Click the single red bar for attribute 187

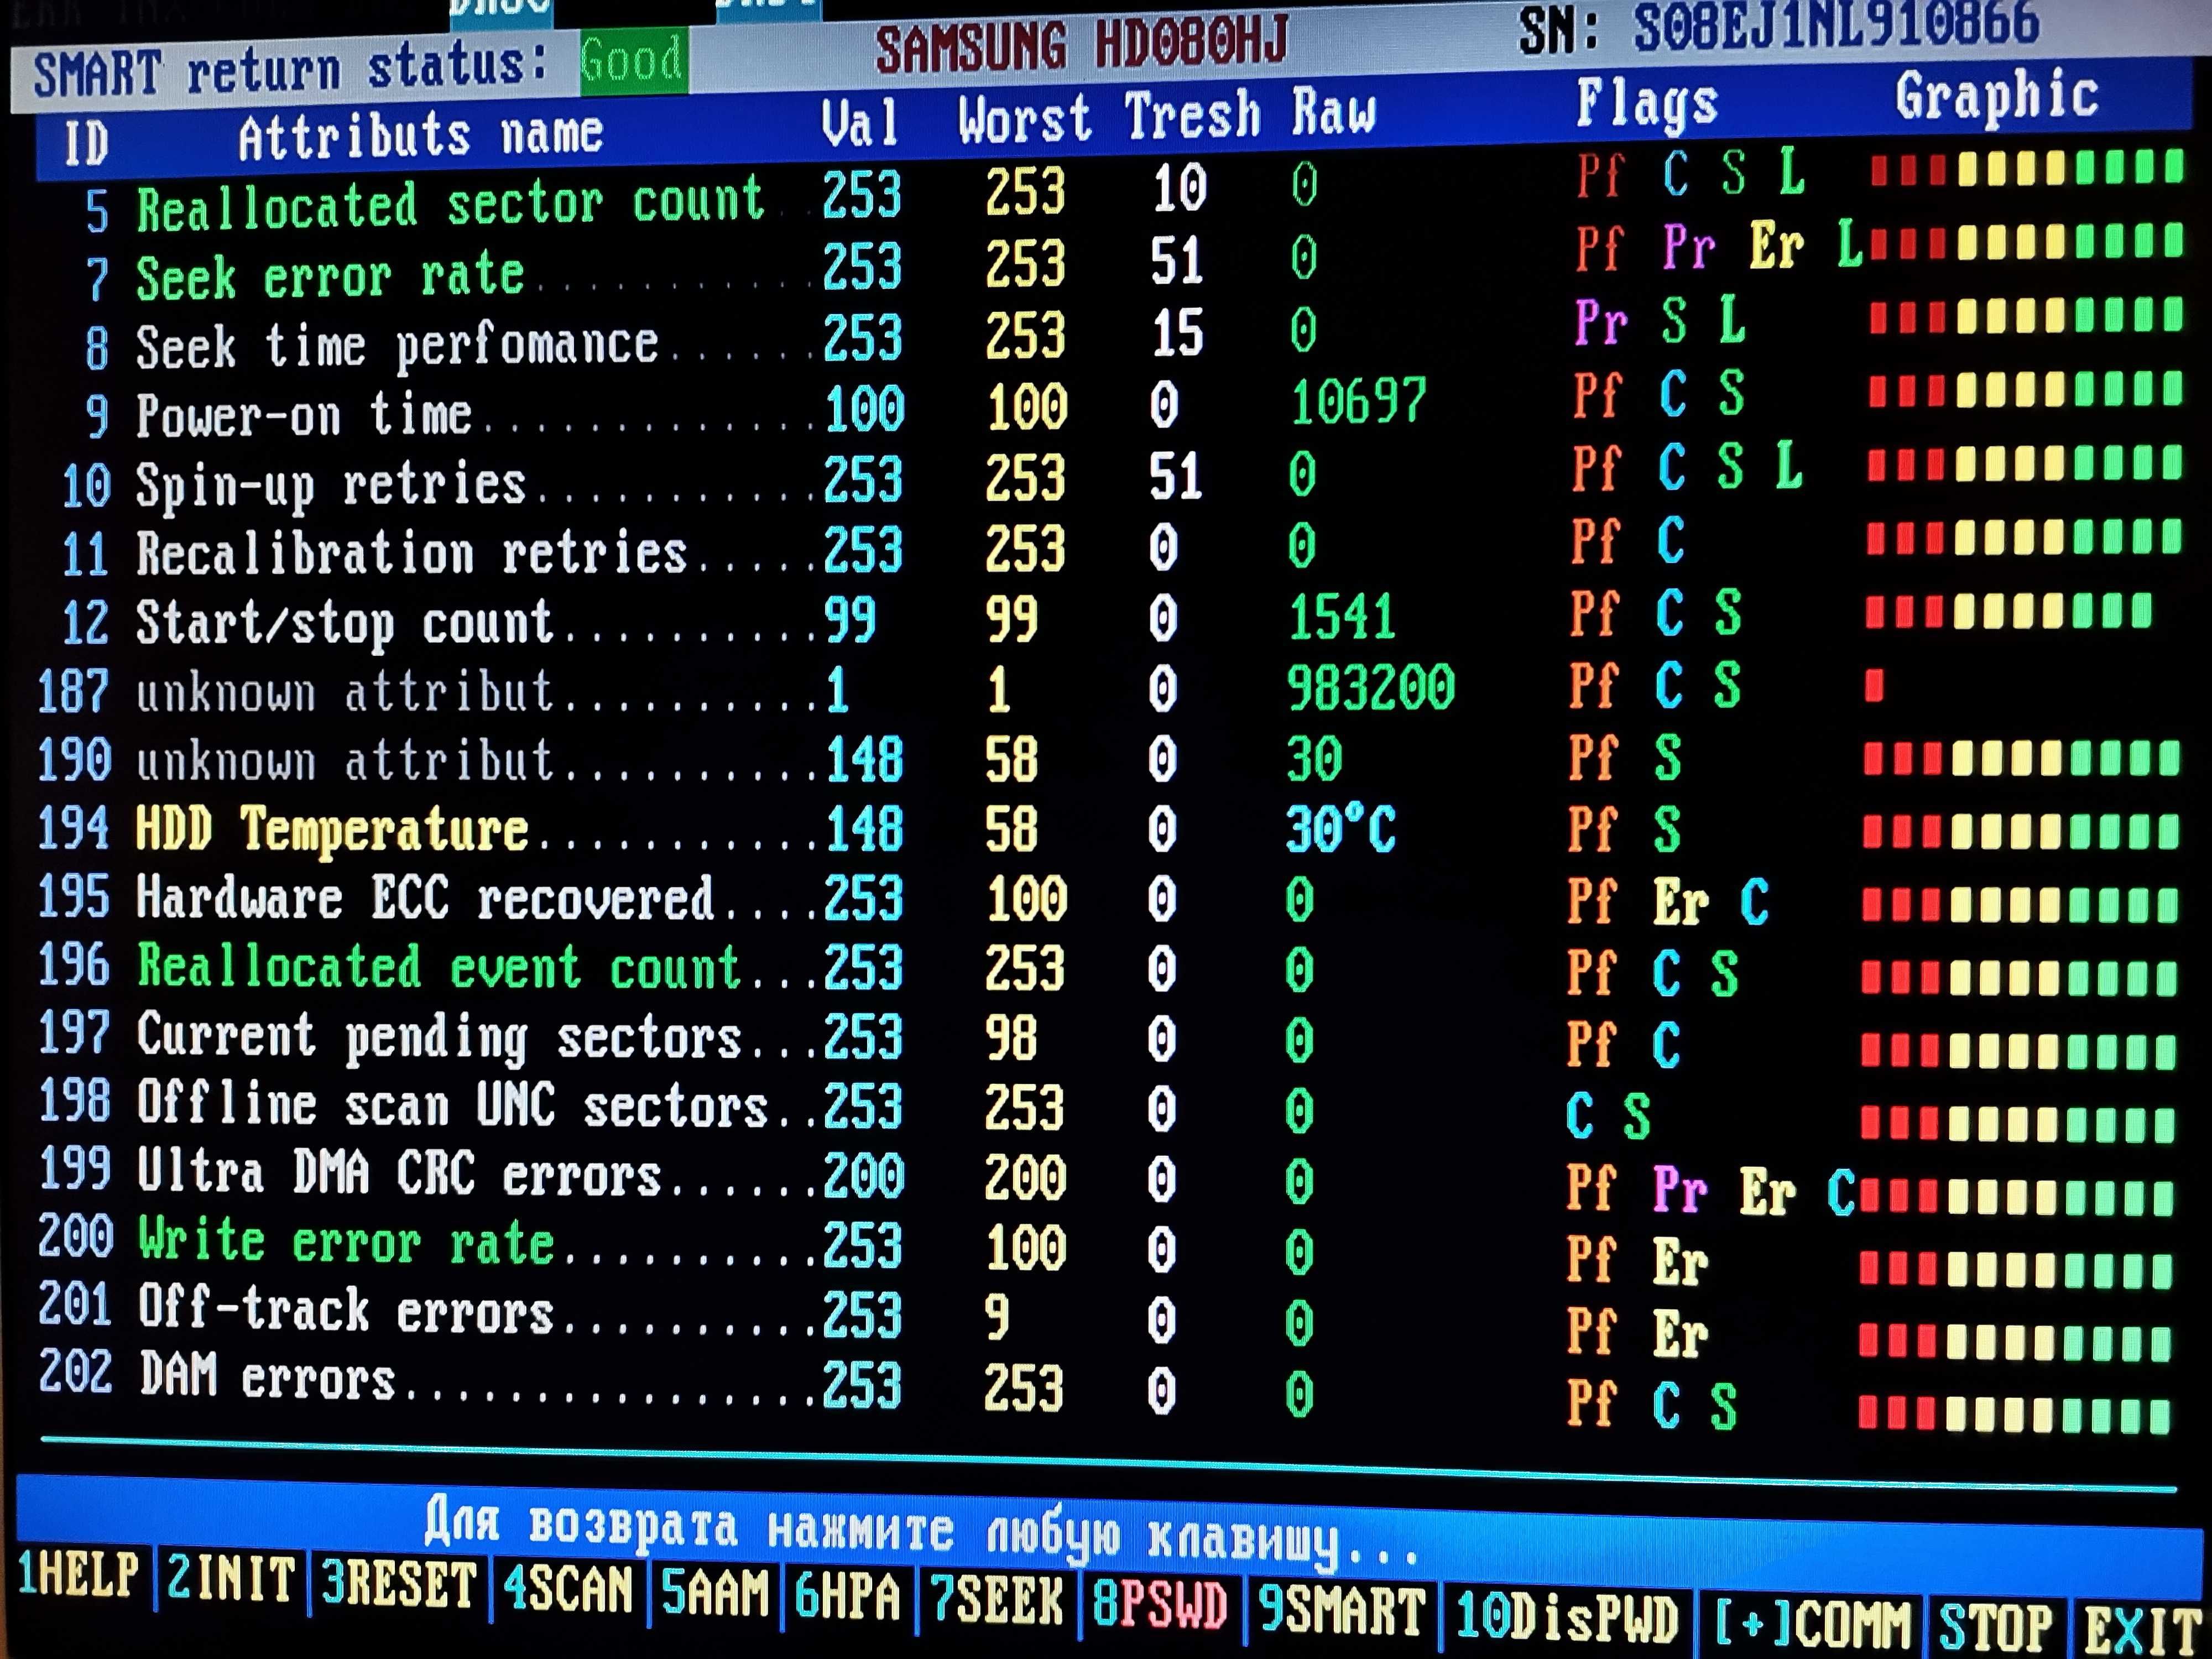(1875, 686)
